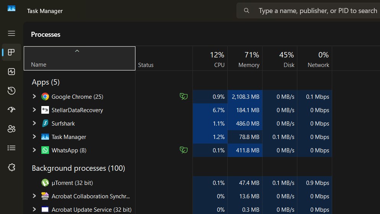Click the Acrobat Collaboration Synchronizer icon
Viewport: 380px width, 214px height.
(x=45, y=196)
